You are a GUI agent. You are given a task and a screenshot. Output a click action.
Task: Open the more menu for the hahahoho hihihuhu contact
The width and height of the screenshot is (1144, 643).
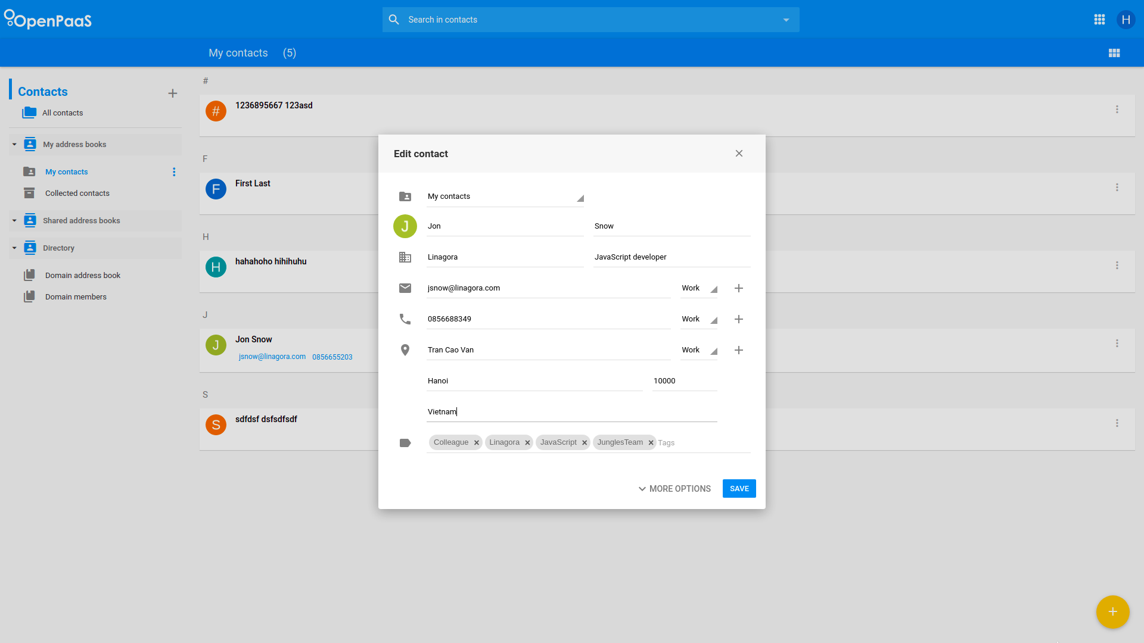click(1117, 266)
